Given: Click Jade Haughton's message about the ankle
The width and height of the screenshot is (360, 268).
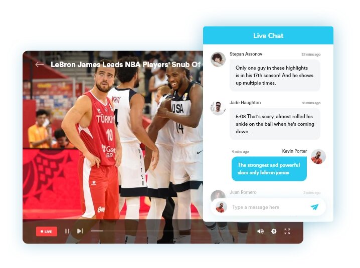Looking at the screenshot, I should pyautogui.click(x=274, y=124).
